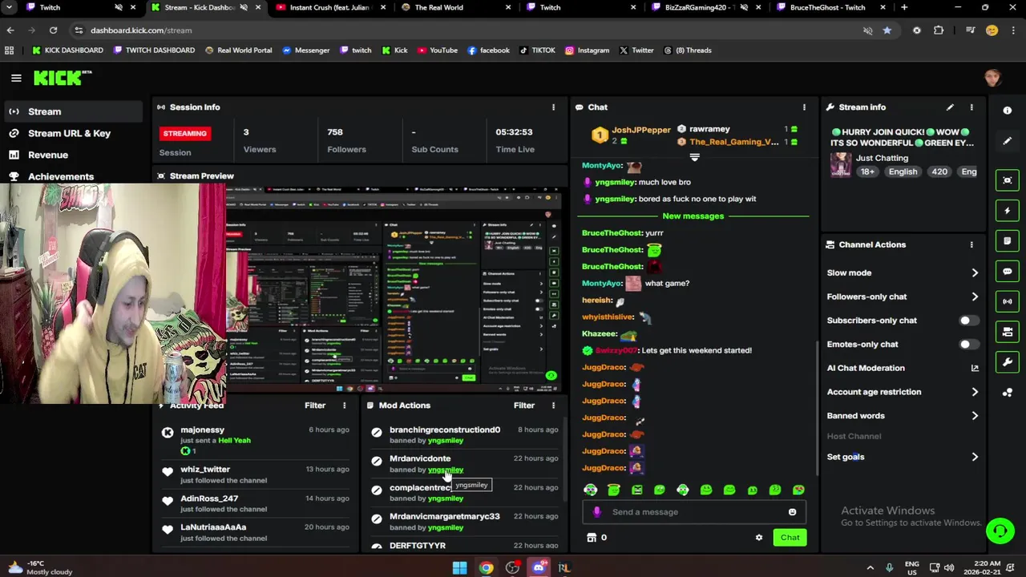
Task: Open emoji picker in message box
Action: tap(792, 512)
